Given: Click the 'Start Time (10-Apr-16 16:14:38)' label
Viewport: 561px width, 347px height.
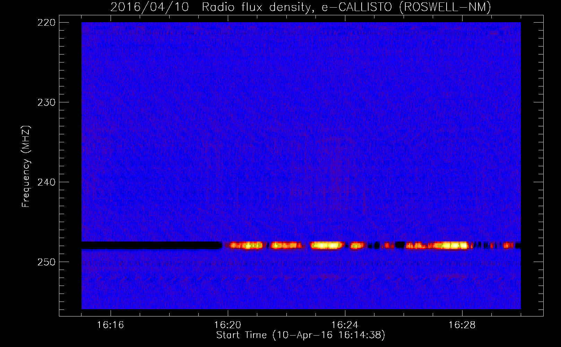Looking at the screenshot, I should pos(301,335).
